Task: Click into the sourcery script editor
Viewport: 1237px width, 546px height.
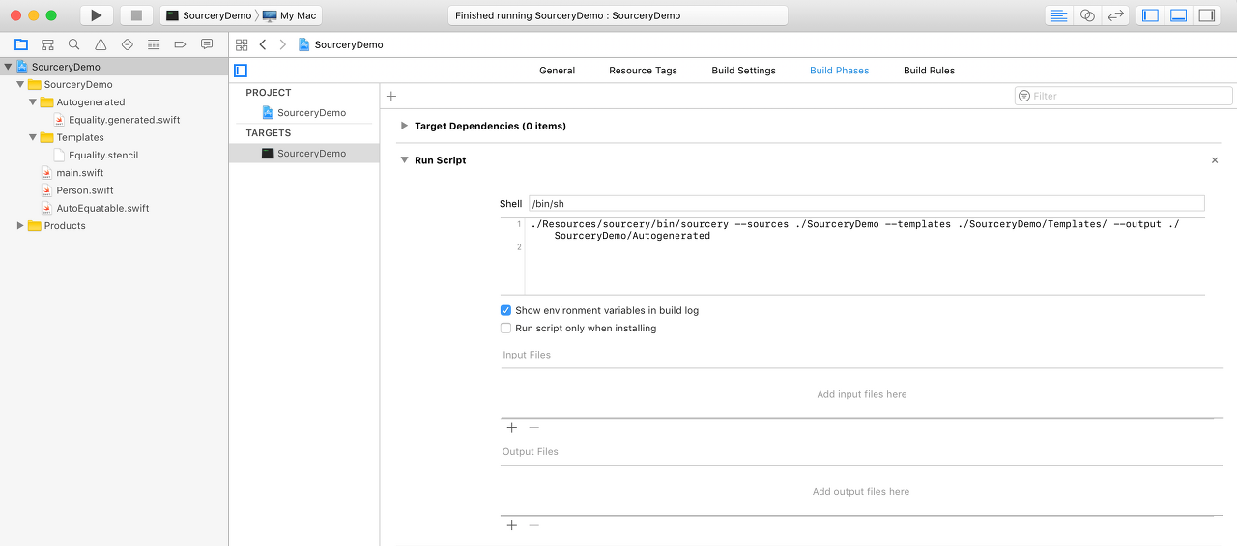Action: (x=865, y=256)
